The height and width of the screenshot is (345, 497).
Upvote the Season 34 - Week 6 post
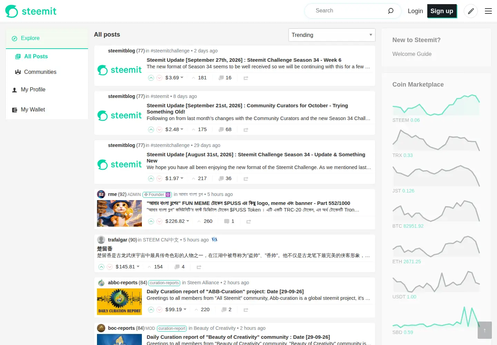(151, 78)
